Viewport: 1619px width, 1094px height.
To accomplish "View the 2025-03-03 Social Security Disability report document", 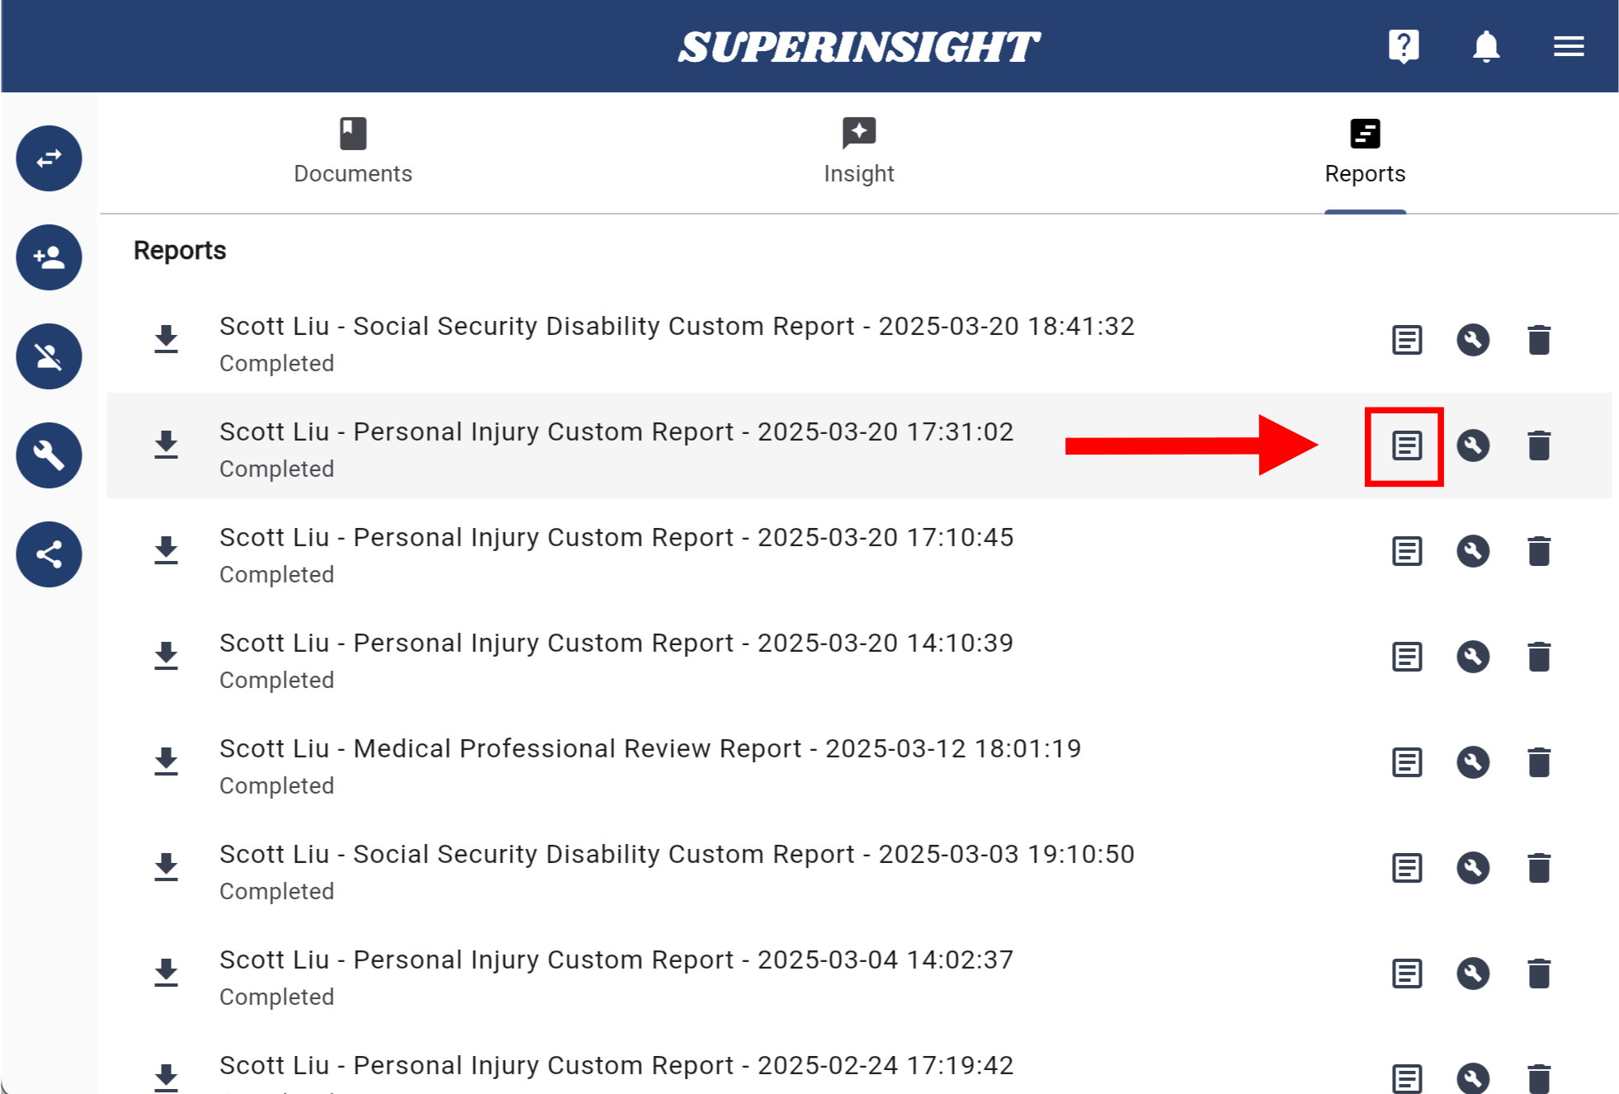I will [x=1406, y=868].
